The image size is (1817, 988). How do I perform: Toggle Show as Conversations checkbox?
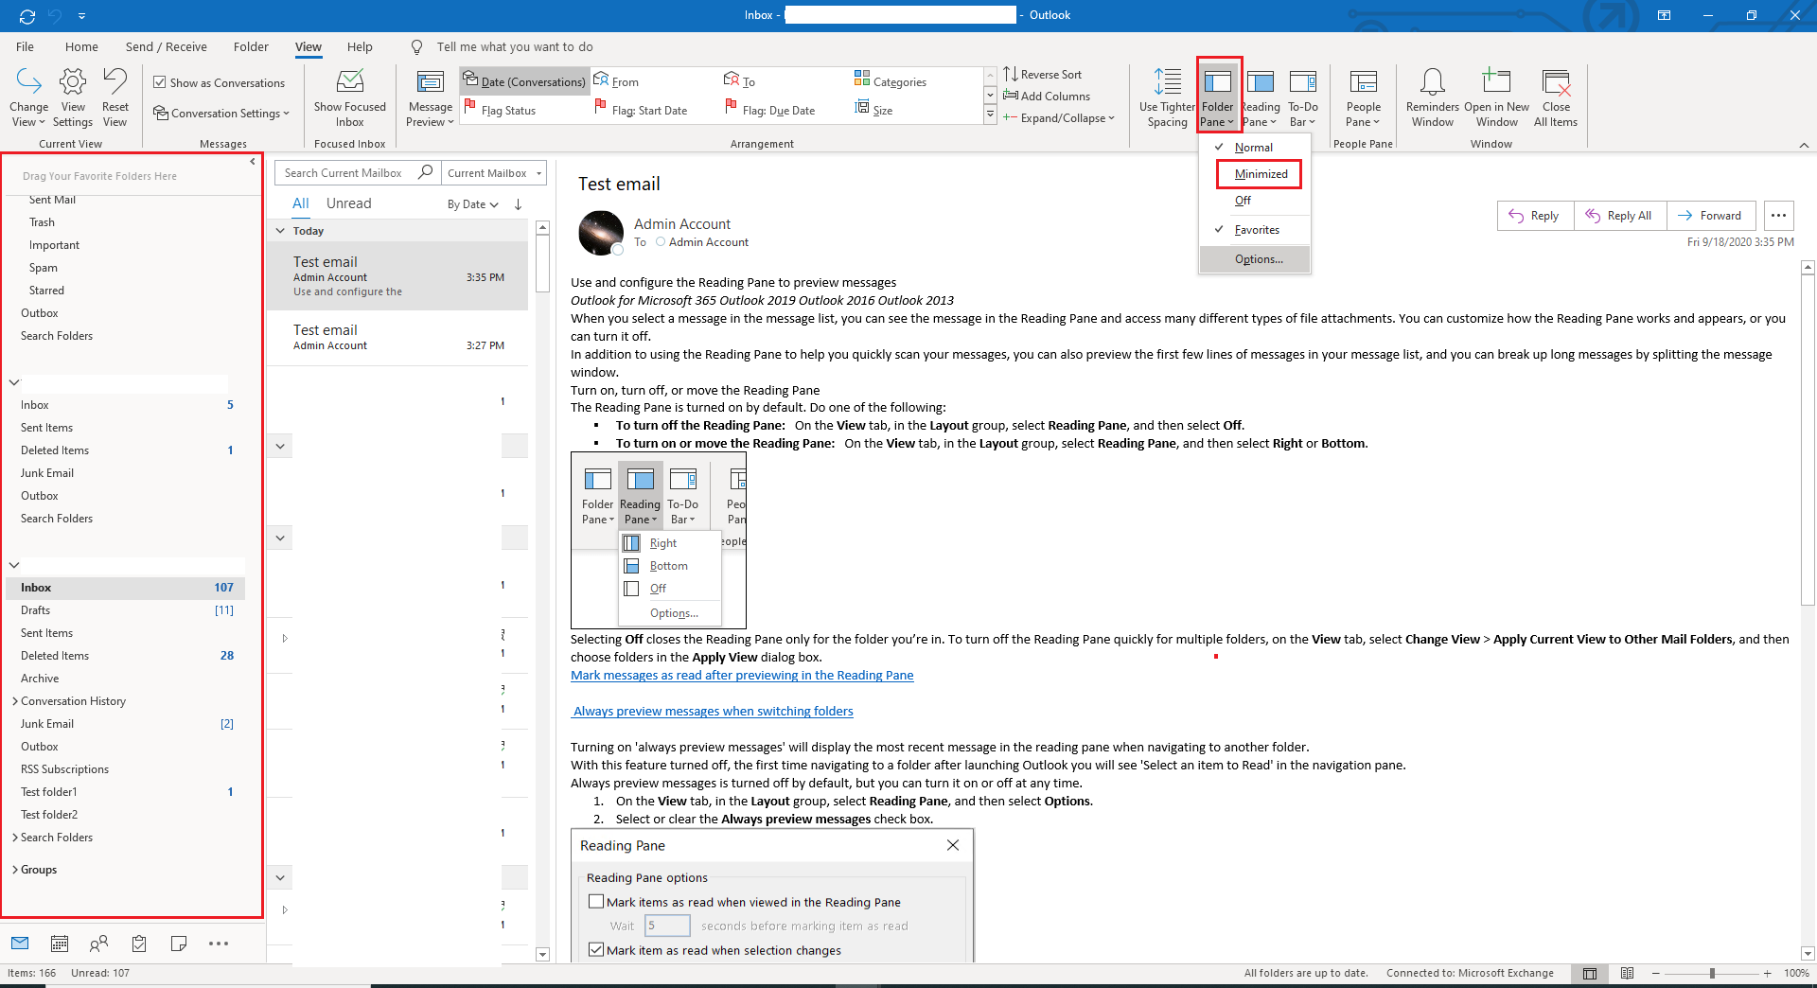tap(160, 82)
